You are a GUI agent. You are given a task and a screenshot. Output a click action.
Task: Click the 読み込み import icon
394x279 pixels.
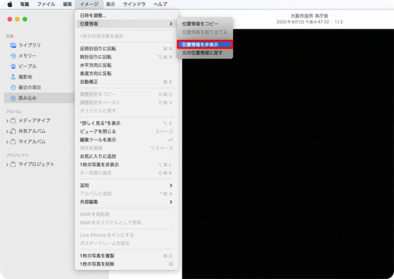[13, 98]
